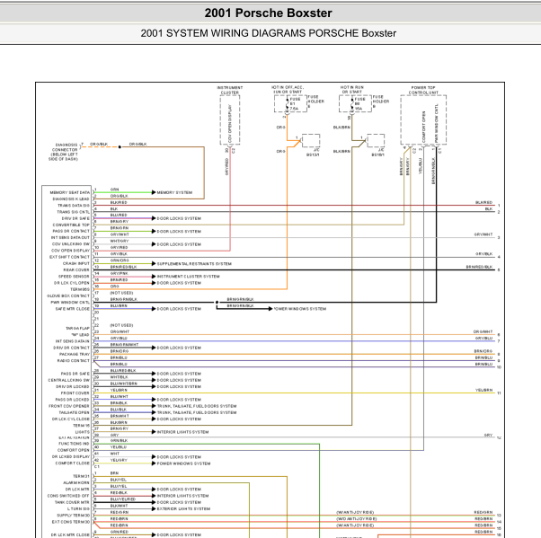This screenshot has height=538, width=541.
Task: Select the System Wiring Diagrams subtitle text
Action: (x=268, y=33)
